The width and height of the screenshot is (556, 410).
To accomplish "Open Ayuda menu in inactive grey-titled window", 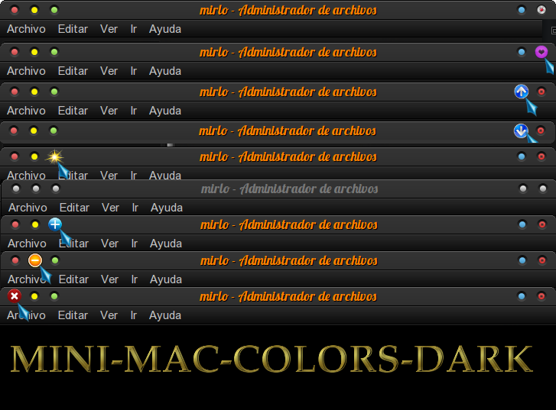I will (x=167, y=208).
